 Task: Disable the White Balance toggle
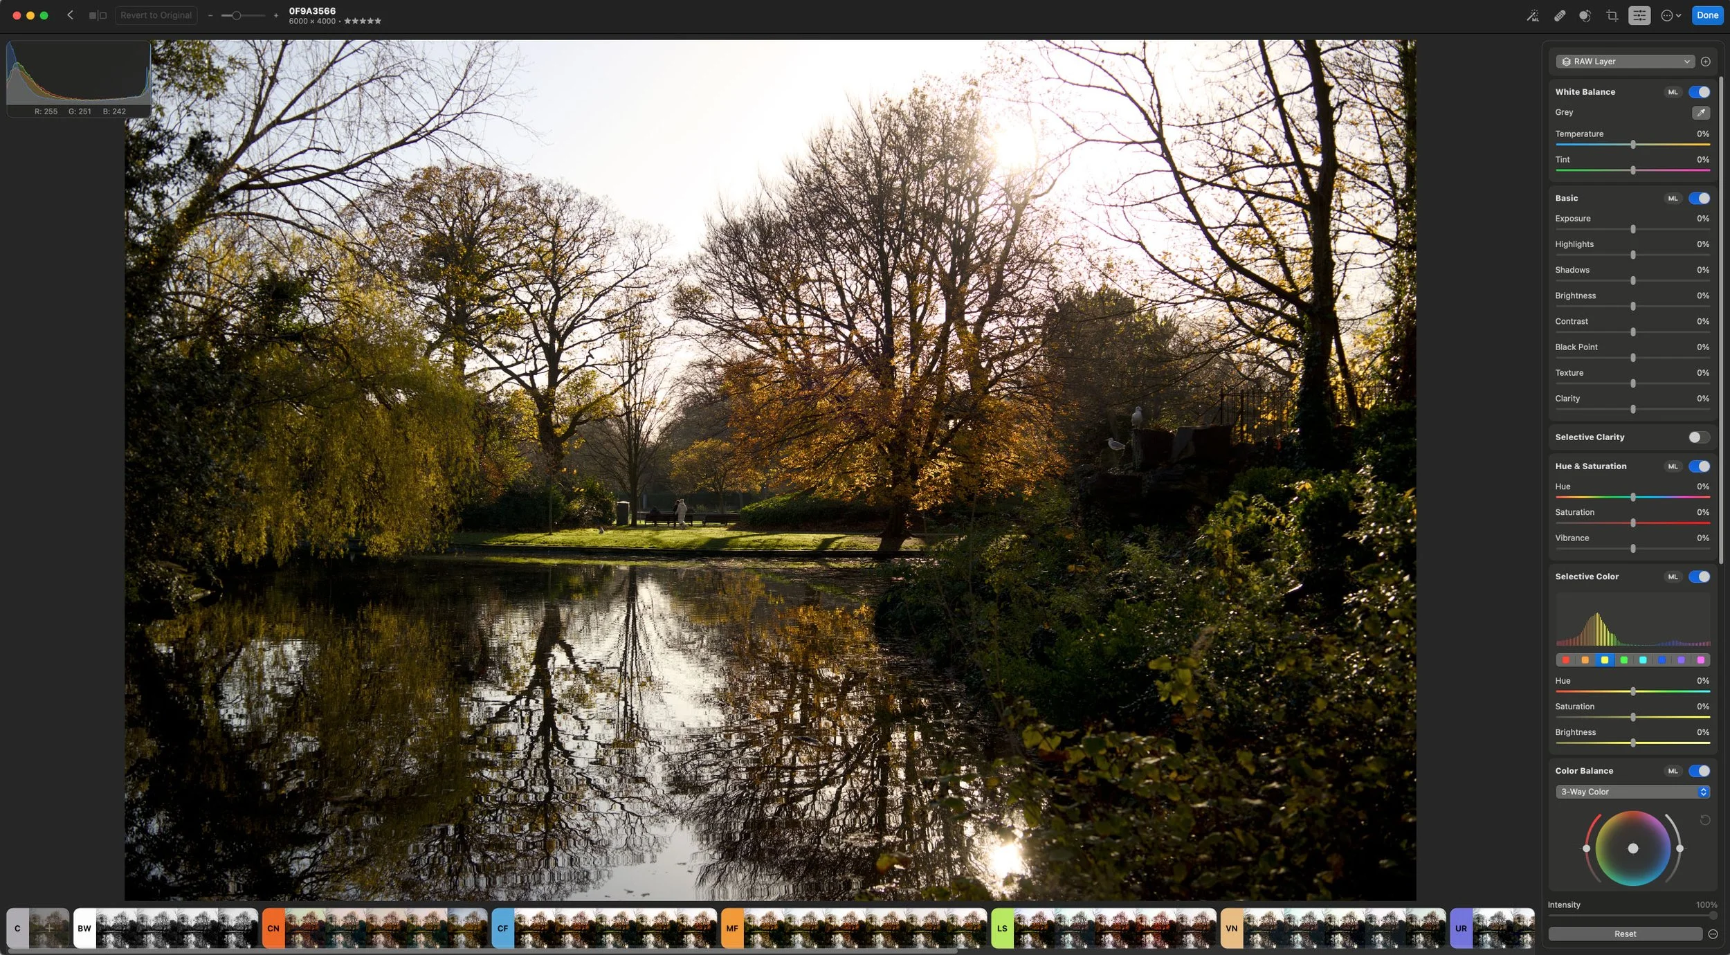pos(1699,92)
